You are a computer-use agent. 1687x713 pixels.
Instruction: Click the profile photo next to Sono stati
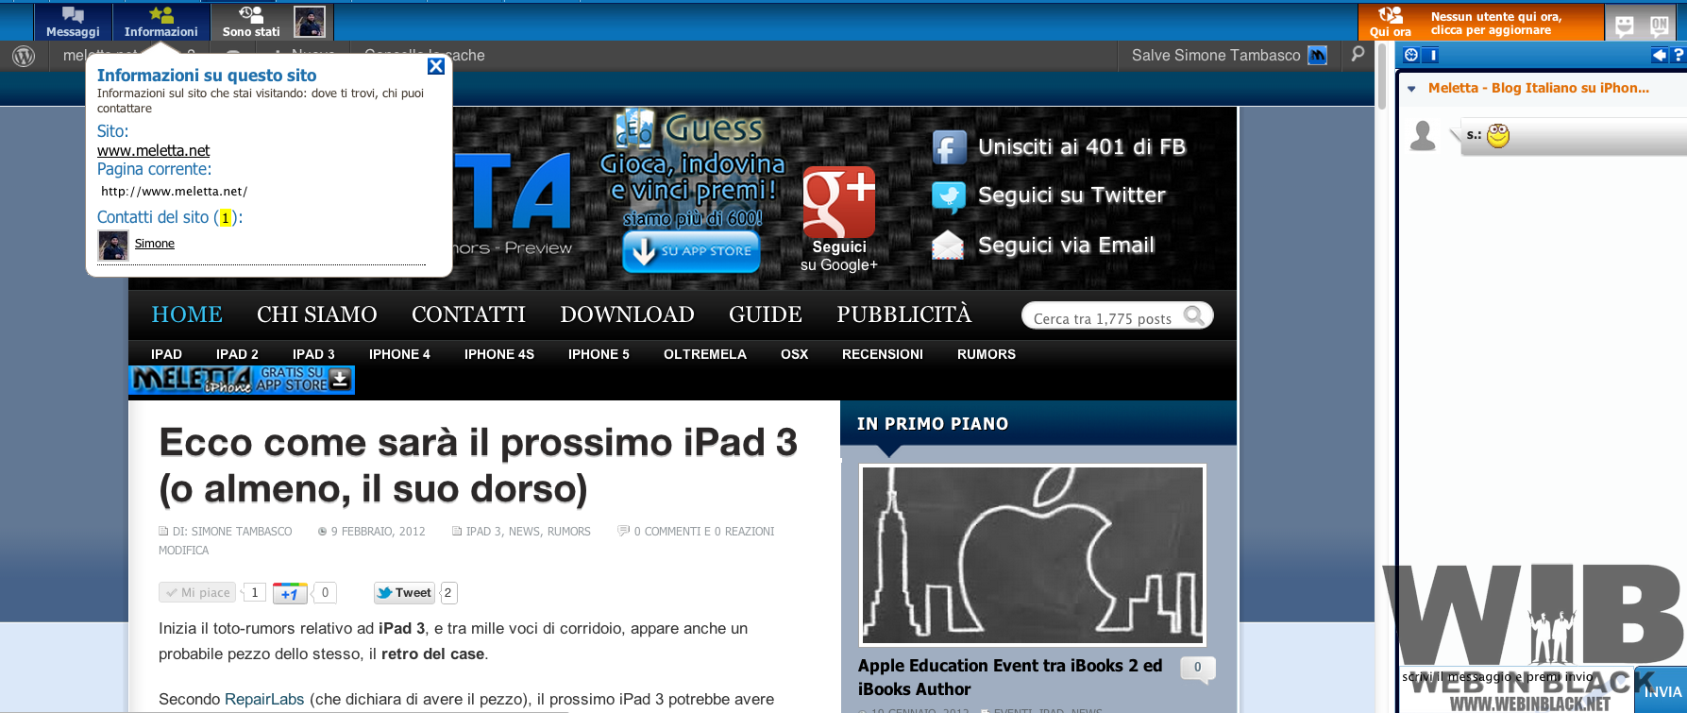point(310,21)
